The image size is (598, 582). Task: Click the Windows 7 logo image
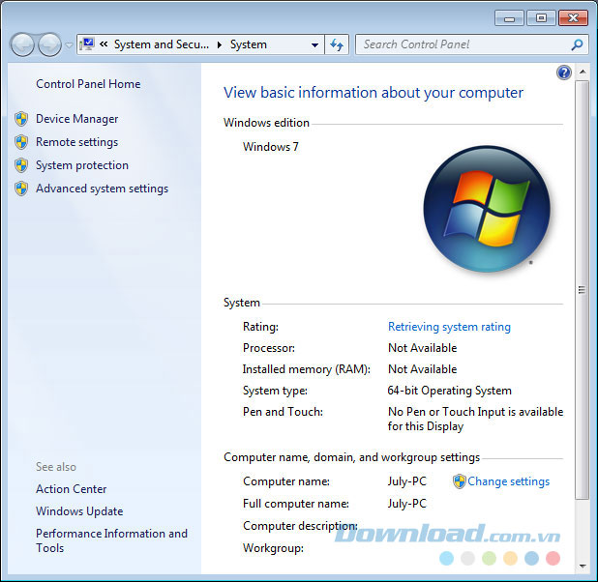tap(487, 209)
